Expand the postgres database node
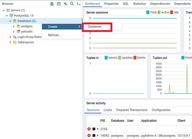Screen dimensions: 192x139 [14, 26]
